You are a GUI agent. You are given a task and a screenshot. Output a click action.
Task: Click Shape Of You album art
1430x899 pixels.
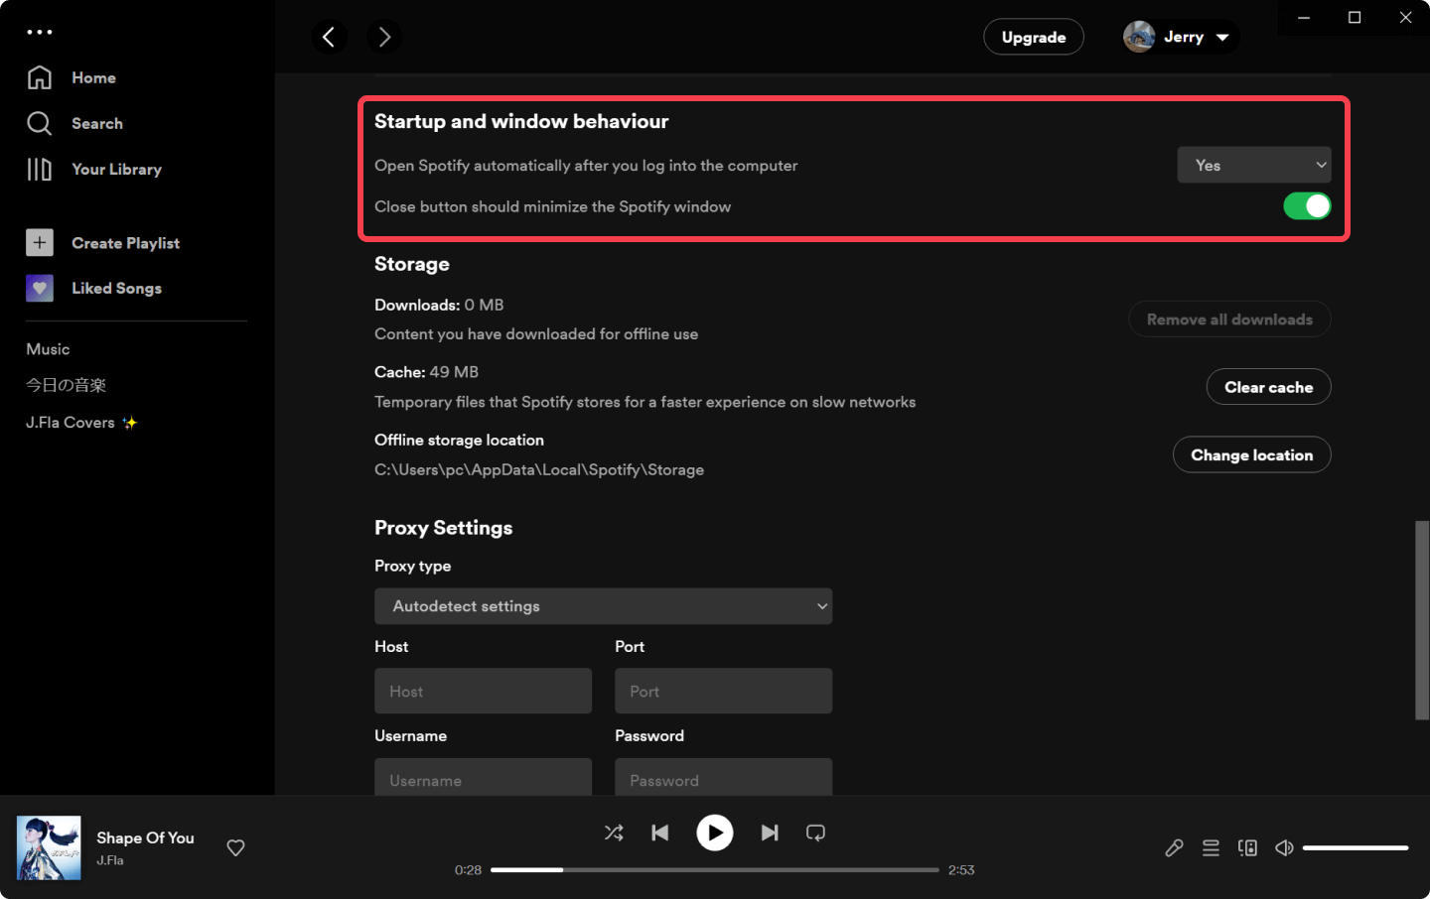pos(49,847)
